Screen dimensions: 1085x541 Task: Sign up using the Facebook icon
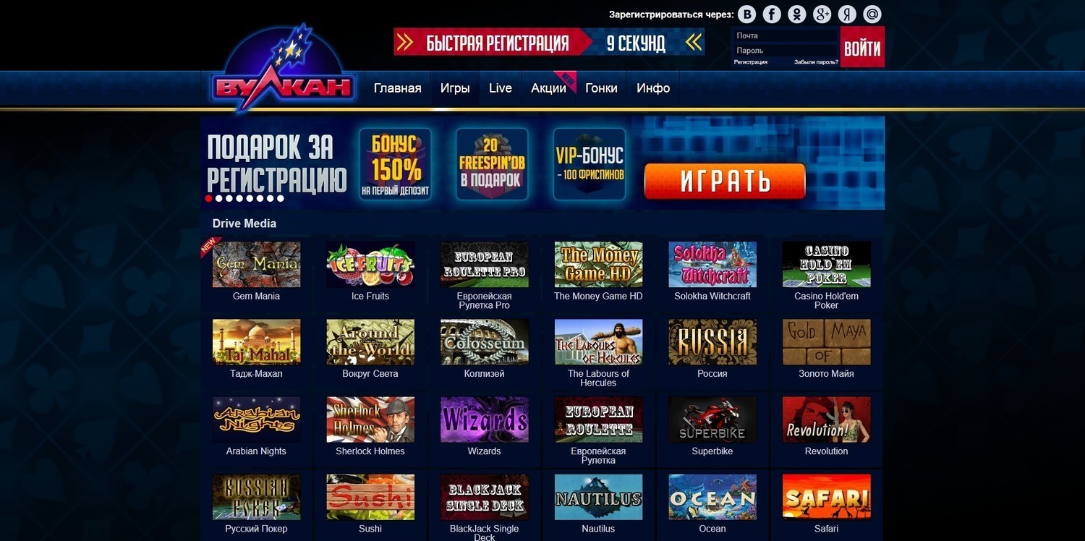(772, 14)
